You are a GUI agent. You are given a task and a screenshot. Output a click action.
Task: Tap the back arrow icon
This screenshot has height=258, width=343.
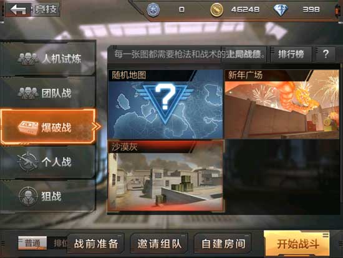click(18, 9)
